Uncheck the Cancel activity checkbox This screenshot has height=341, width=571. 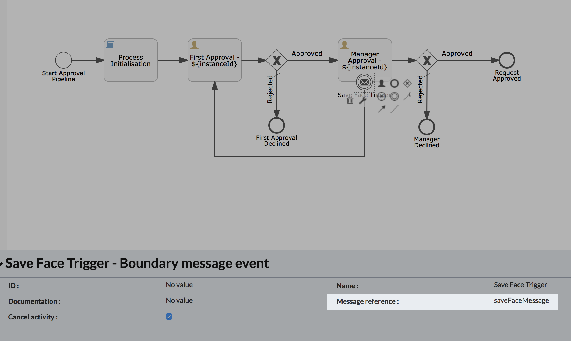[169, 317]
